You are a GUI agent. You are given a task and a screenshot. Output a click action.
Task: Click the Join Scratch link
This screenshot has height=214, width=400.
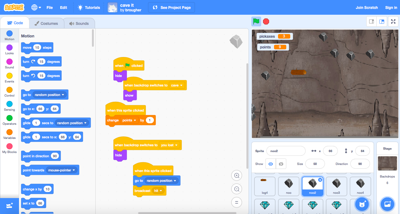tap(367, 7)
